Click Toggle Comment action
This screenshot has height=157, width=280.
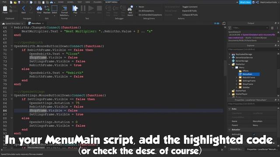coord(190,7)
